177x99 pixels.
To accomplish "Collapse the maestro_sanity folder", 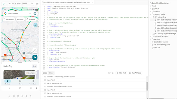I will (x=151, y=14).
